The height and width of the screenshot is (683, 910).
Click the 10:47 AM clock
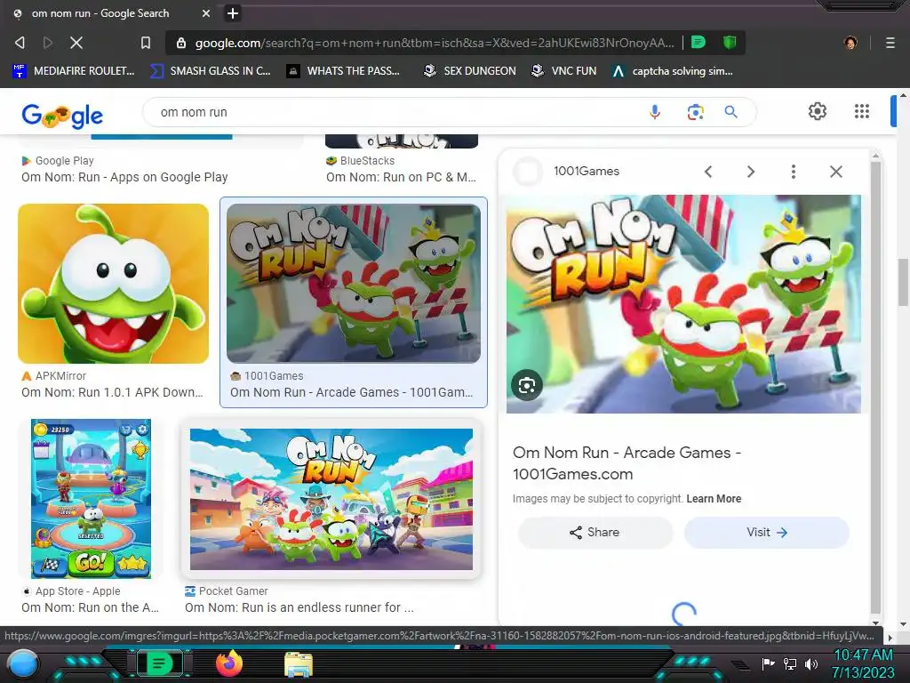[x=863, y=655]
